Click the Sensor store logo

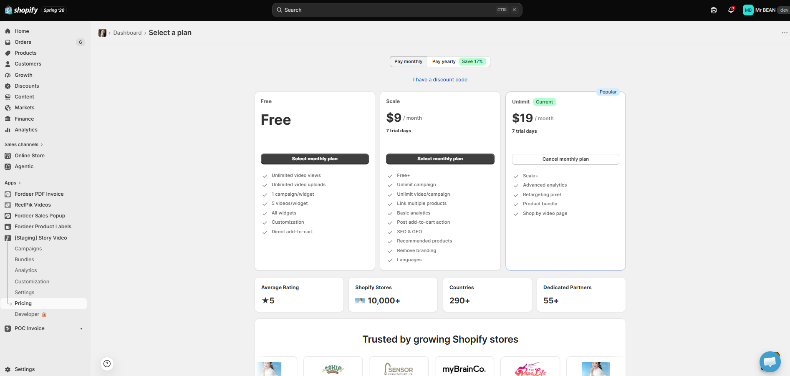coord(399,369)
